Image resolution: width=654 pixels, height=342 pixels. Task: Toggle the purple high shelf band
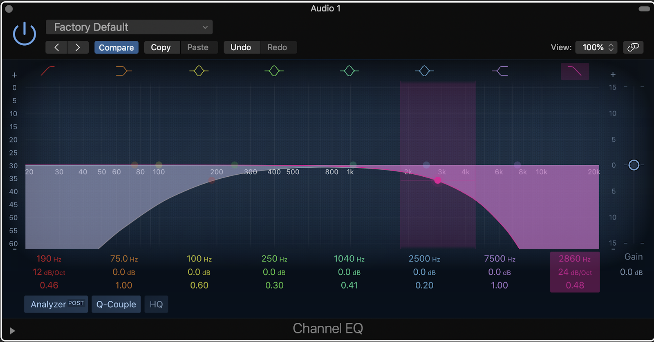pyautogui.click(x=500, y=71)
